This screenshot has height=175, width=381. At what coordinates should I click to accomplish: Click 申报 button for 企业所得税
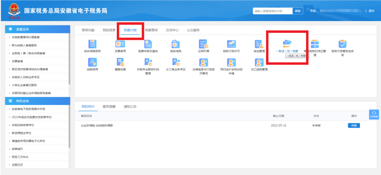[354, 125]
